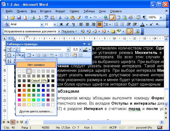Click the русский language indicator
170x131 pixels.
pyautogui.click(x=144, y=128)
